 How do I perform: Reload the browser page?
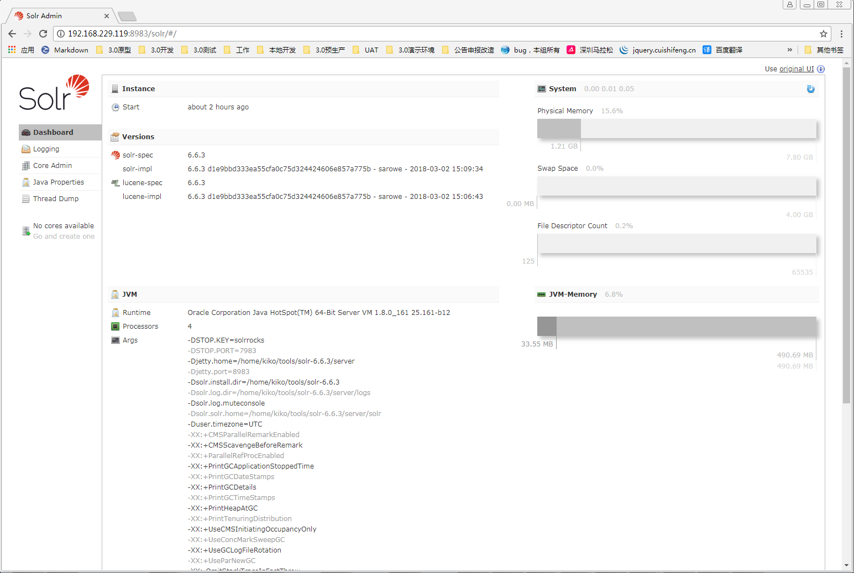click(43, 34)
